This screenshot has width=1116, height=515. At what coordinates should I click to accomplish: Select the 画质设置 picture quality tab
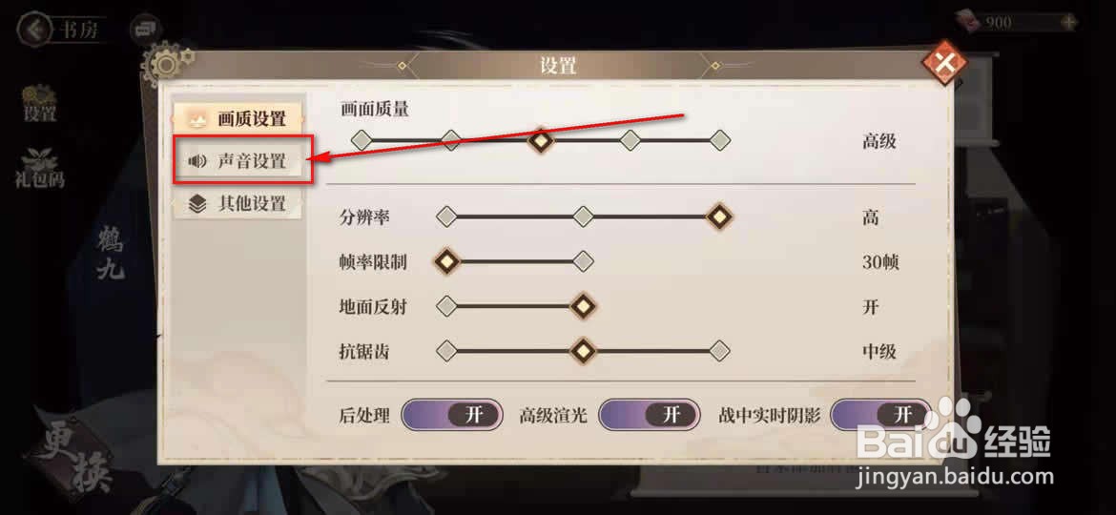pyautogui.click(x=238, y=119)
